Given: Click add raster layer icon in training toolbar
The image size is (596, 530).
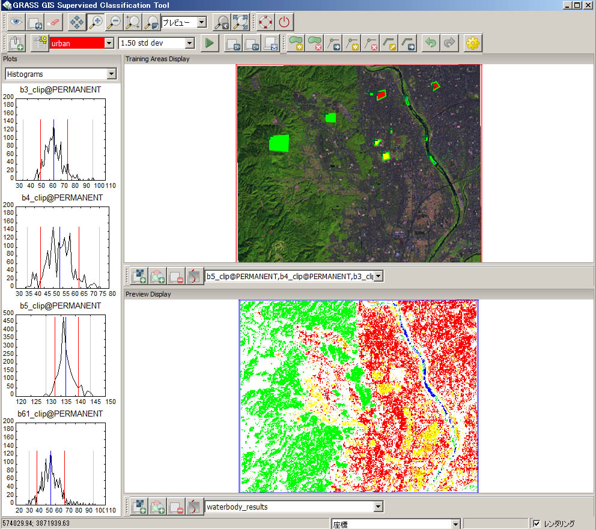Looking at the screenshot, I should pos(139,276).
